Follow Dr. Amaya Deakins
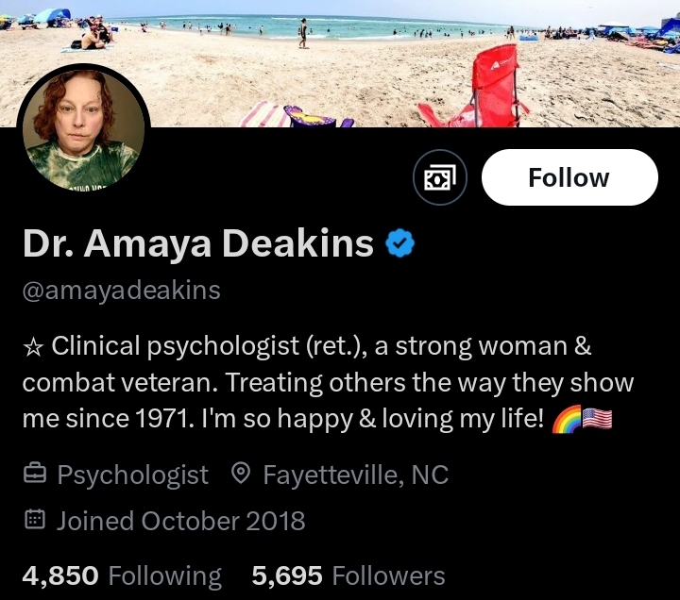680x600 pixels. click(x=569, y=177)
